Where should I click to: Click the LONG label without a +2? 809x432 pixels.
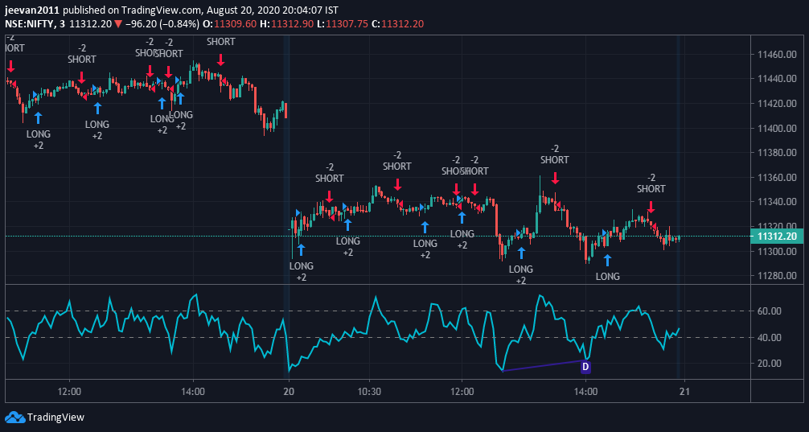coord(607,277)
